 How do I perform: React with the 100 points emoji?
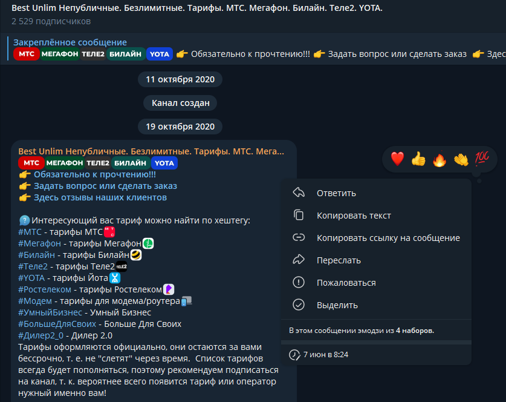[482, 159]
